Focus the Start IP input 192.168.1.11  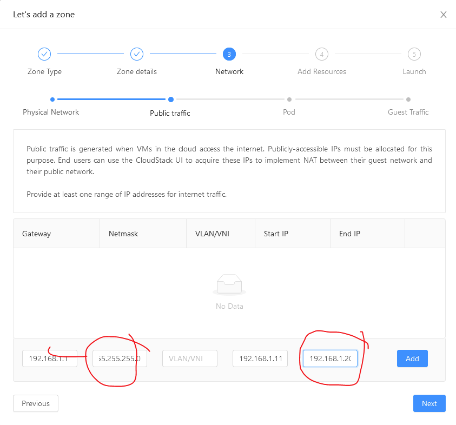[260, 358]
